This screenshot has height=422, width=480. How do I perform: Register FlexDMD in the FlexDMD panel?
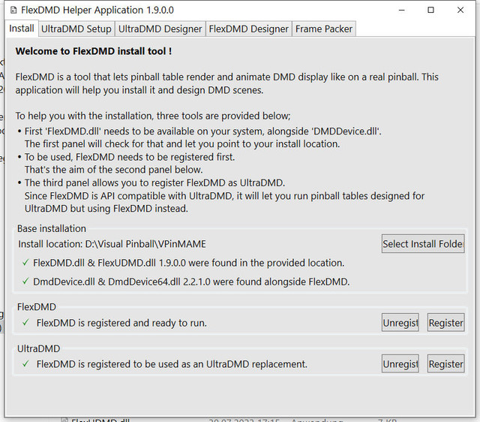445,322
